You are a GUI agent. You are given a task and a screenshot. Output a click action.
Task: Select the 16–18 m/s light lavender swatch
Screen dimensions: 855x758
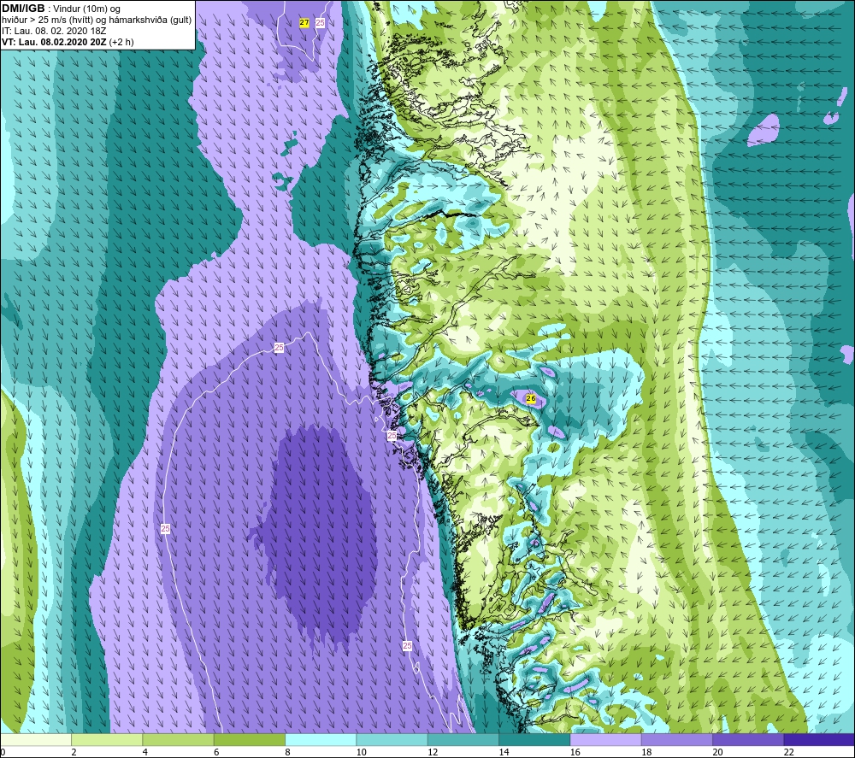(x=606, y=739)
